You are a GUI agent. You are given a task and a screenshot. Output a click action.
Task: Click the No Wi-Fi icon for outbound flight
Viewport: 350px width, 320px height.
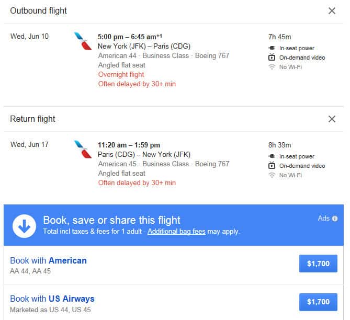(x=272, y=67)
